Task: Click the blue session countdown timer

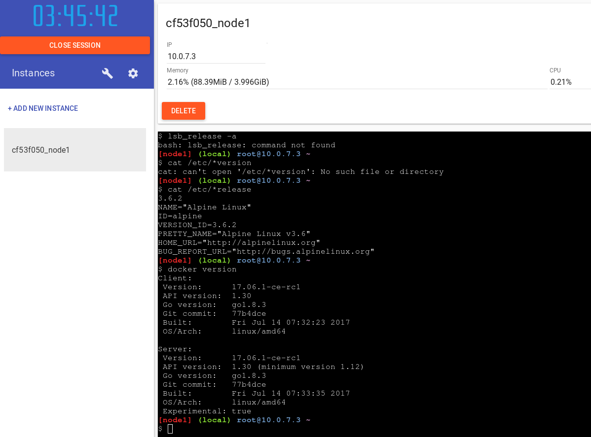Action: 75,16
